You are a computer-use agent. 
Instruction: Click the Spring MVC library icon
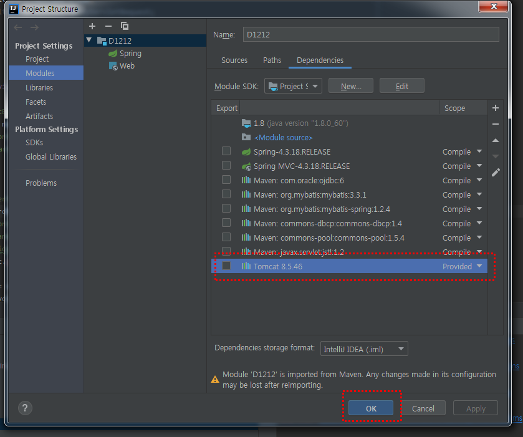(x=246, y=166)
